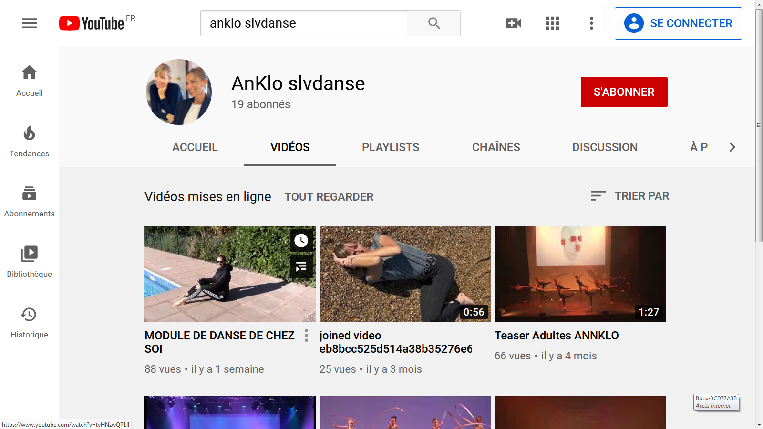Open the hamburger guide menu
The width and height of the screenshot is (763, 429).
29,23
